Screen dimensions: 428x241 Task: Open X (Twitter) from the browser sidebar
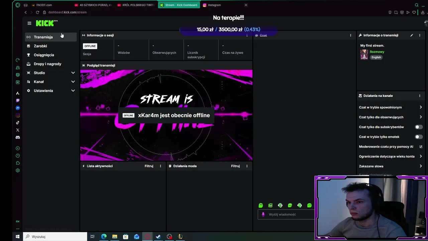coord(18,130)
